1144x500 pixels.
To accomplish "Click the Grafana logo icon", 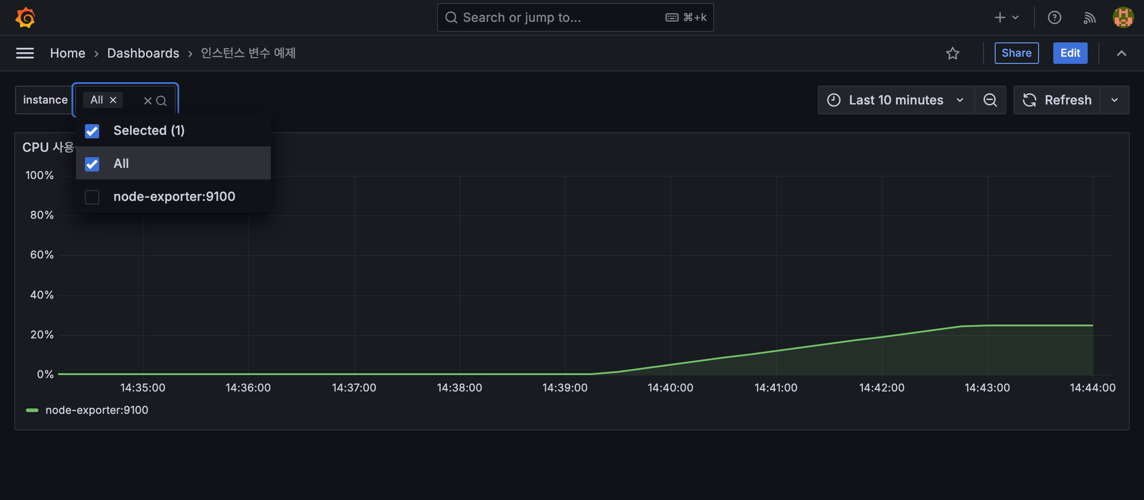I will [25, 17].
